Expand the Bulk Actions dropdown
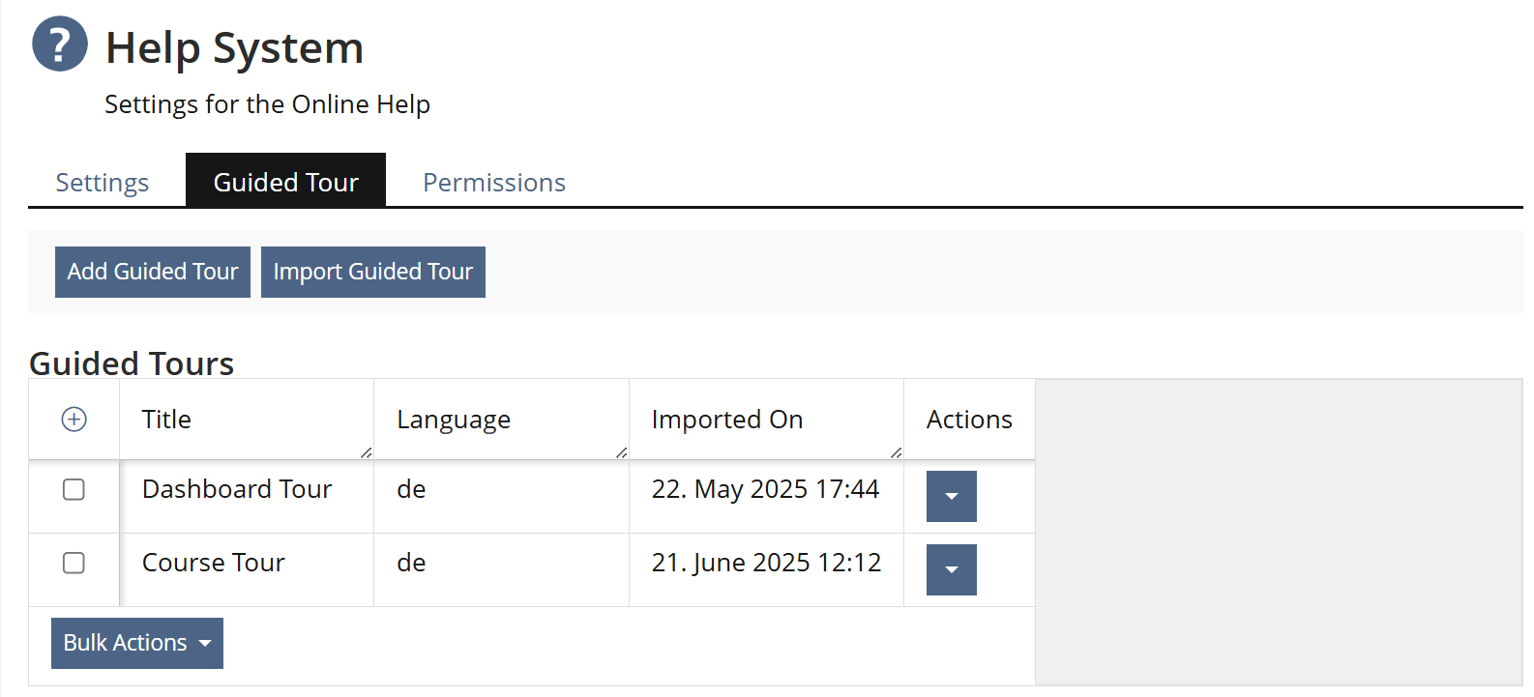The height and width of the screenshot is (697, 1534). pyautogui.click(x=137, y=643)
